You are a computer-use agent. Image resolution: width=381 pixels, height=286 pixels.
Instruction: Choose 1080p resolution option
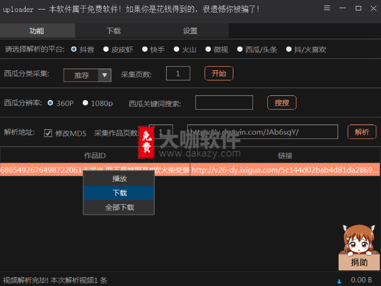coord(85,103)
